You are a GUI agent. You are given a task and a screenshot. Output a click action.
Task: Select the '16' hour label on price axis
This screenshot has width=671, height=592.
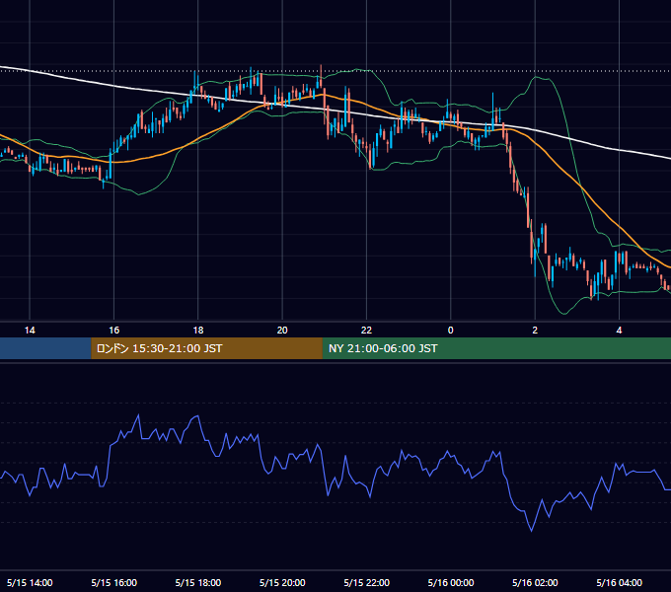click(x=113, y=331)
